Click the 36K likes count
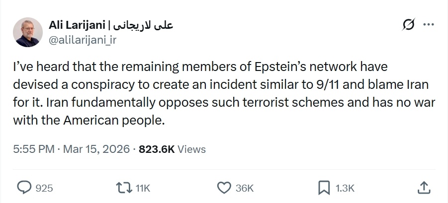Image resolution: width=448 pixels, height=203 pixels. coord(244,188)
